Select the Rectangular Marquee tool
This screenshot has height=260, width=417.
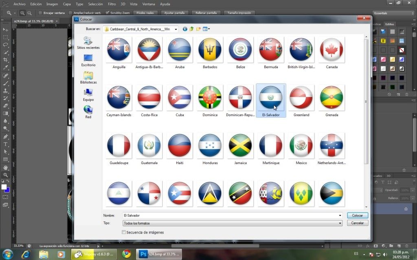click(5, 37)
